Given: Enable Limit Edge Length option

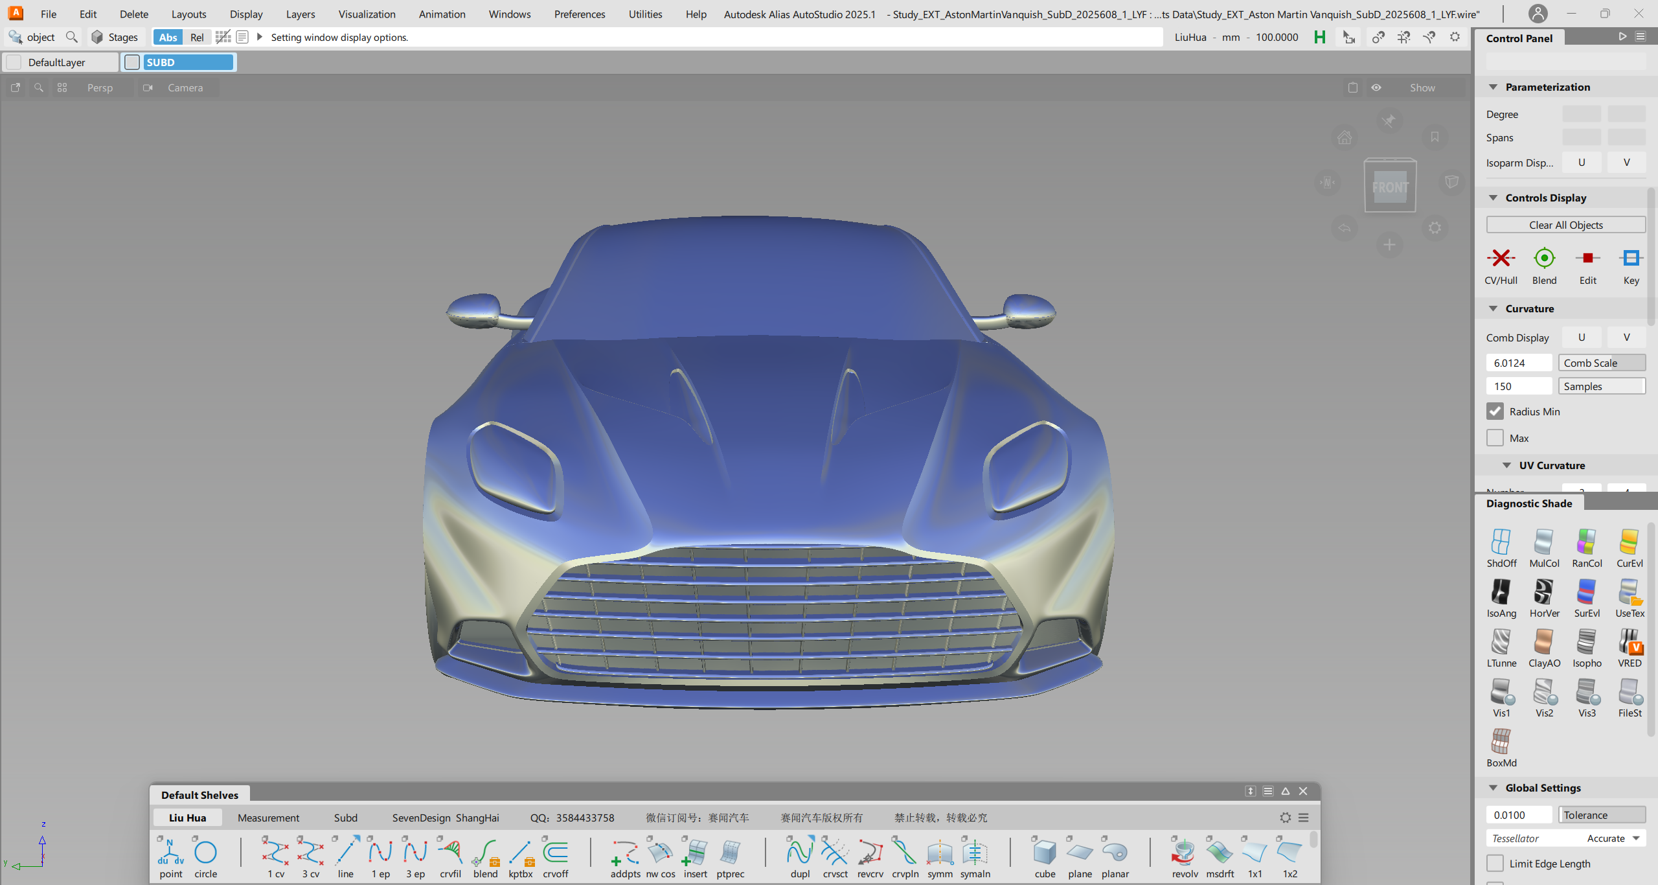Looking at the screenshot, I should pyautogui.click(x=1495, y=863).
